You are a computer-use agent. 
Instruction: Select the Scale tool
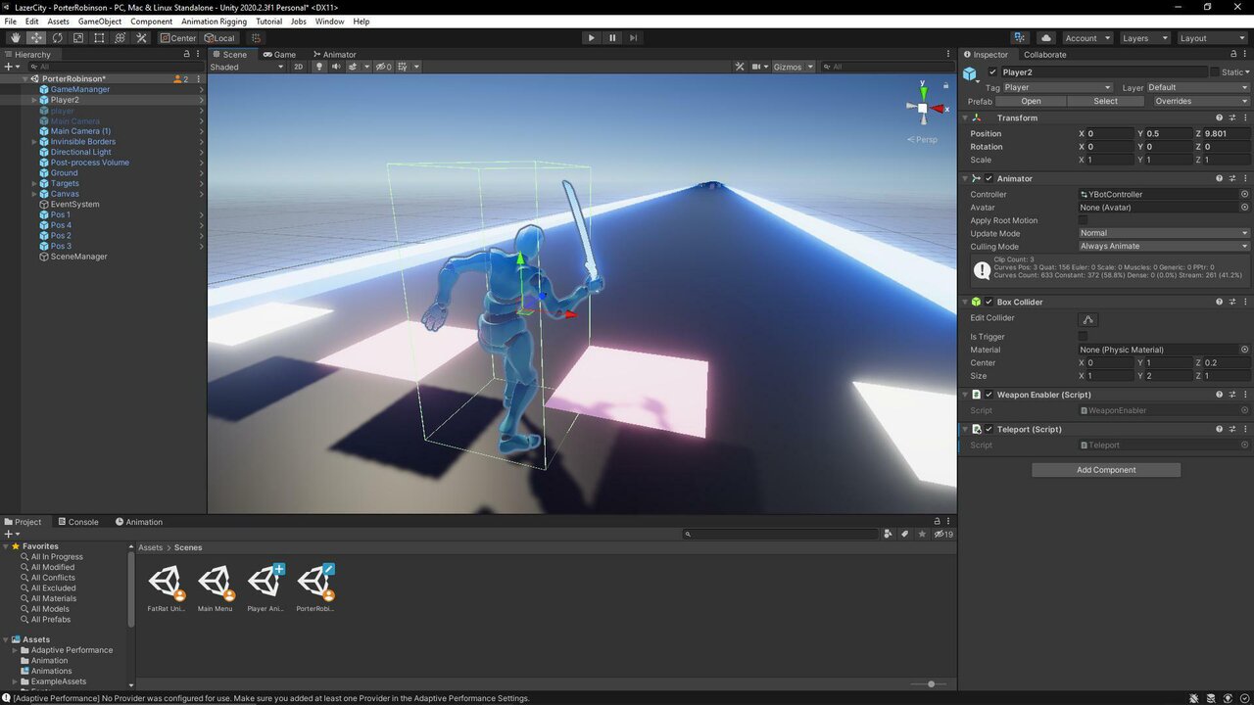click(78, 38)
